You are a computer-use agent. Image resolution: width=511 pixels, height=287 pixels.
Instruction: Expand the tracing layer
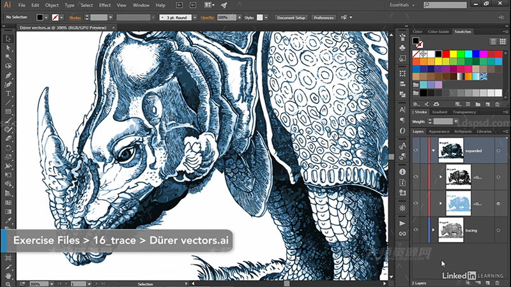(x=433, y=230)
